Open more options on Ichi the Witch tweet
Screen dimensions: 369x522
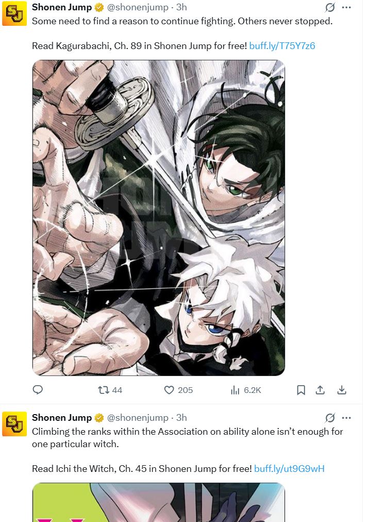pos(346,418)
